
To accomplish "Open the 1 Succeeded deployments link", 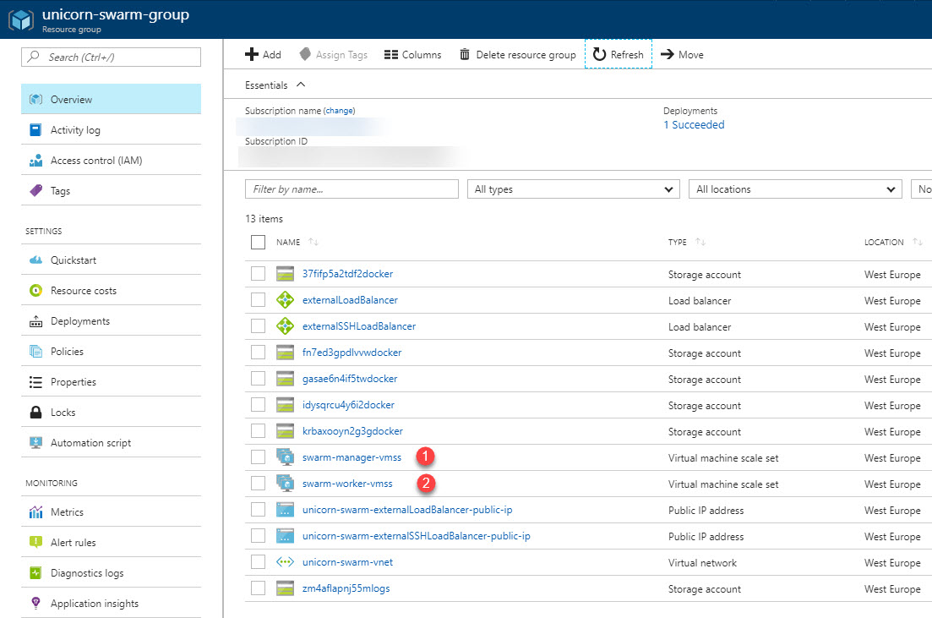I will coord(694,124).
